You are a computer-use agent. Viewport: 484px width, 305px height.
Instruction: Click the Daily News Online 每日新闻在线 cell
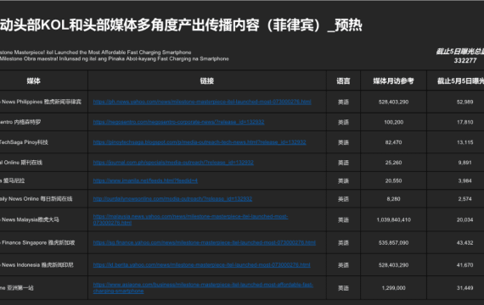pos(37,199)
